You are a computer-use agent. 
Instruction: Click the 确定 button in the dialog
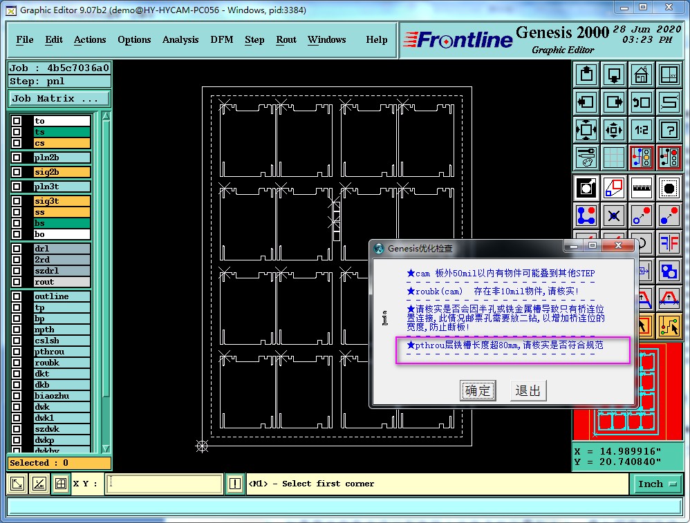tap(478, 390)
